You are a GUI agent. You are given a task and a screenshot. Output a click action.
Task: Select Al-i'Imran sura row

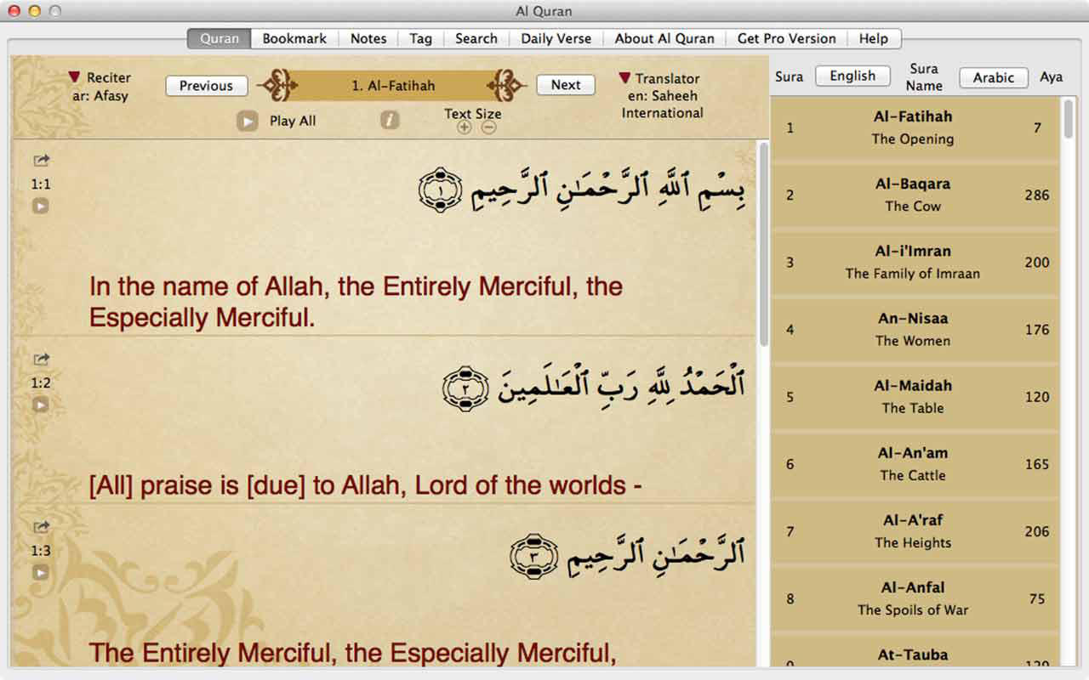tap(915, 262)
